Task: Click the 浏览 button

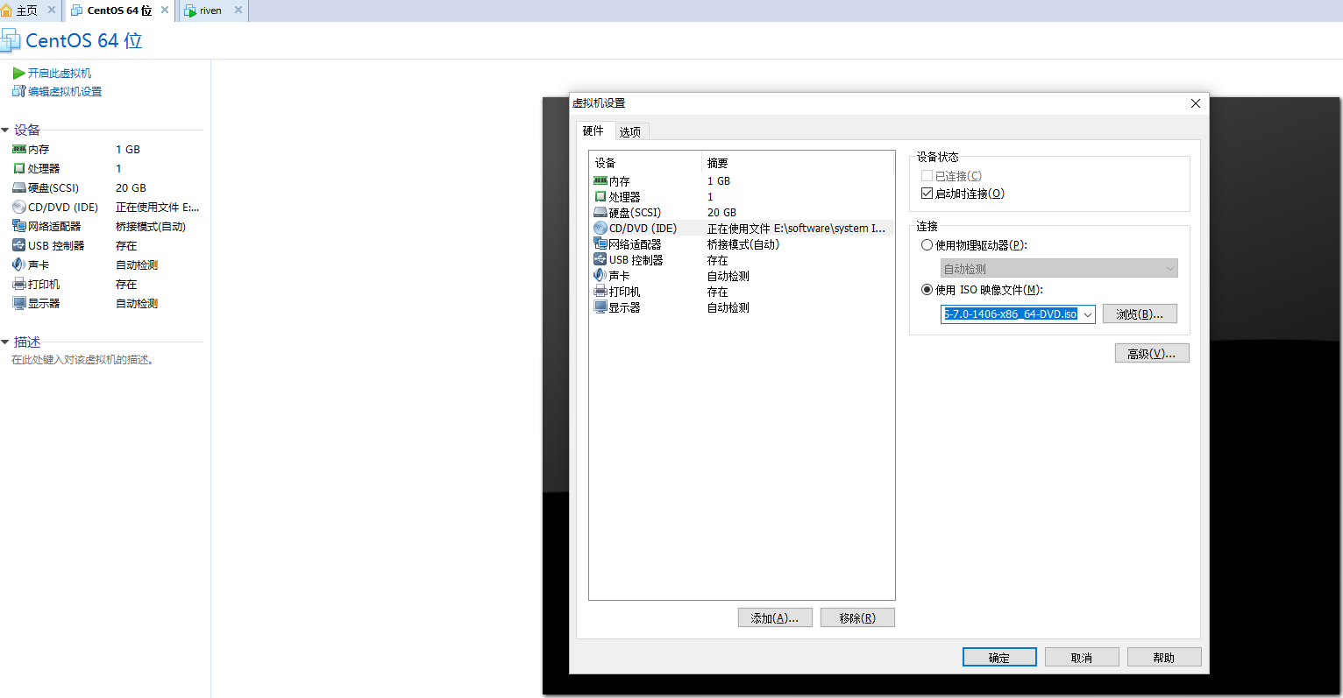Action: coord(1140,314)
